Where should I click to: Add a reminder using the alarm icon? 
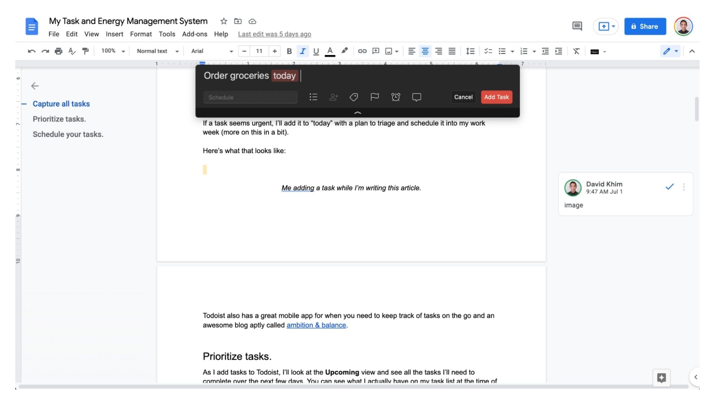coord(395,97)
